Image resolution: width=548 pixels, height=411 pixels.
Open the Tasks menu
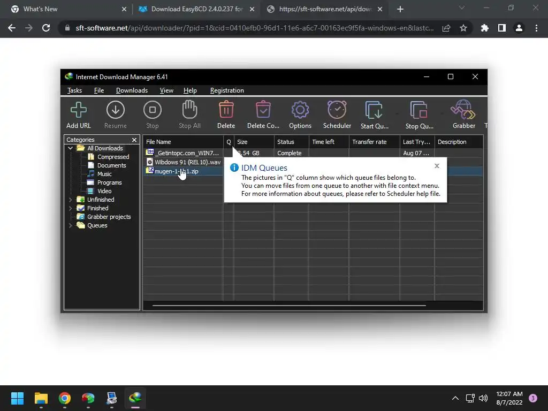[74, 90]
